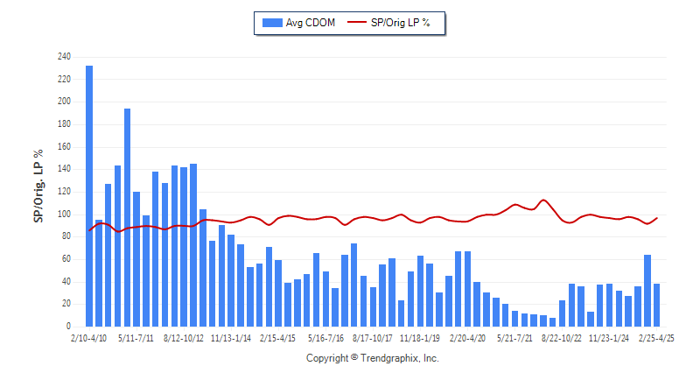
Task: Click the Copyright Trendgraphix, Inc. text
Action: 373,358
